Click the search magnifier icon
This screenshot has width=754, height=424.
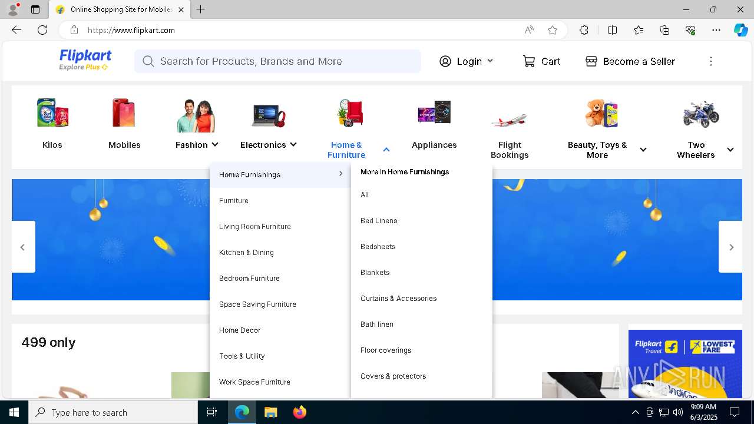click(x=148, y=61)
